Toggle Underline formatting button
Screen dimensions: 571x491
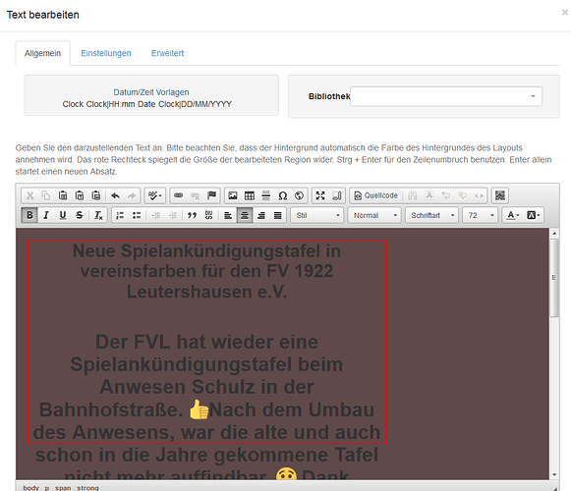(x=63, y=215)
